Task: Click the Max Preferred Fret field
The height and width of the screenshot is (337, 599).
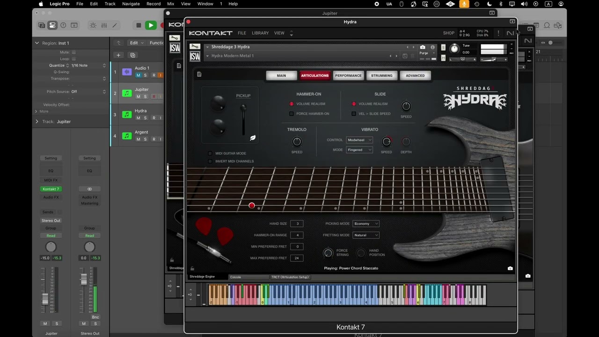Action: 297,258
